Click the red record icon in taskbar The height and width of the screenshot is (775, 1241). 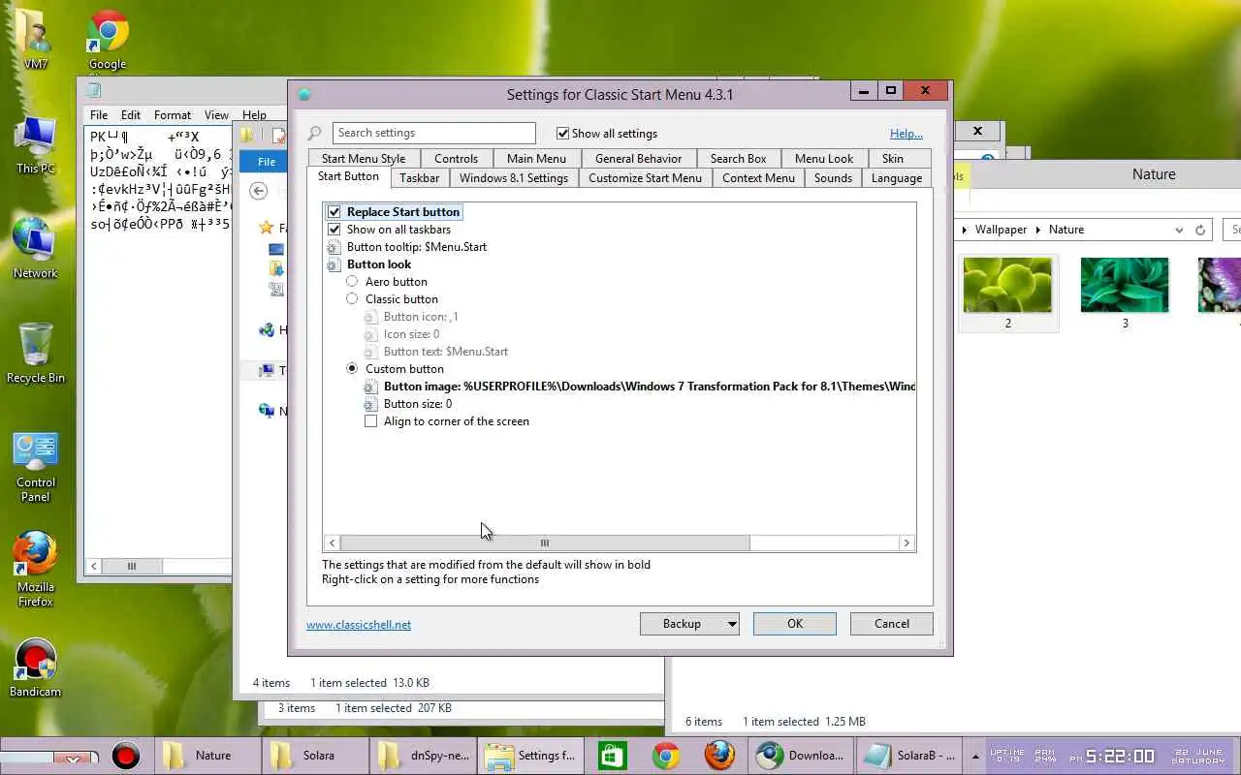pos(125,756)
